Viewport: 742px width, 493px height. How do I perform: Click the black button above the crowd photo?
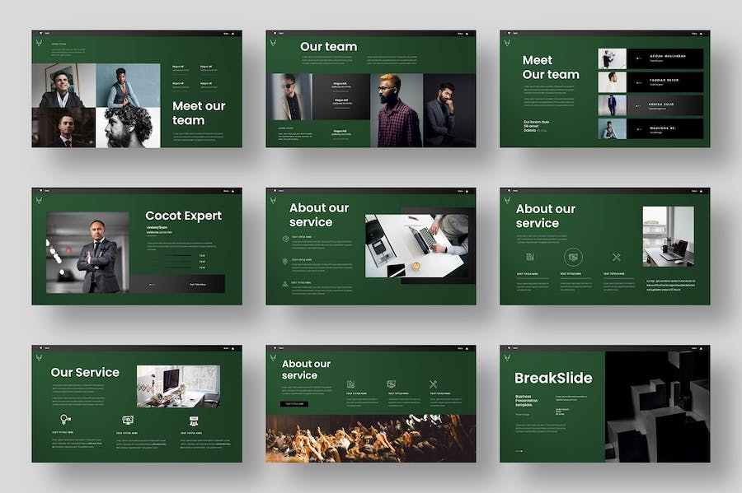tap(294, 404)
